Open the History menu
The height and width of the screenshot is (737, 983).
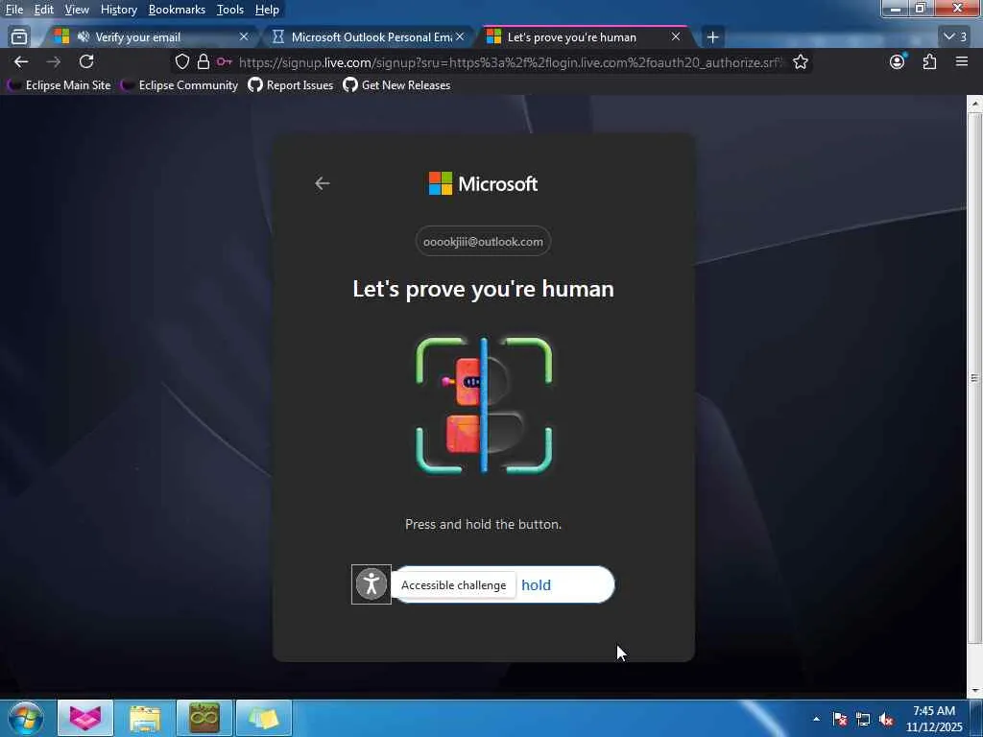click(118, 10)
